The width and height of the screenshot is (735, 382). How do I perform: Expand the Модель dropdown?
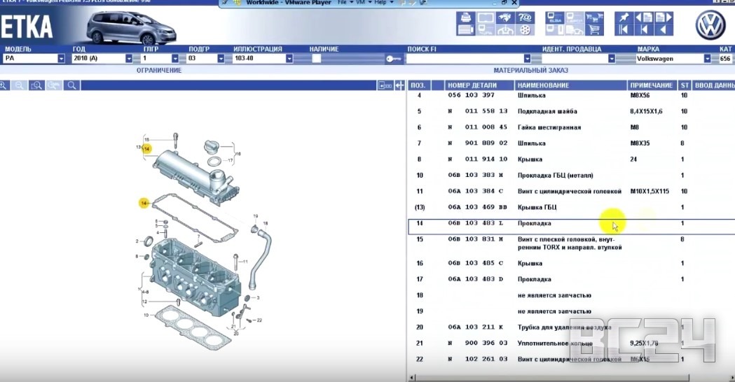click(62, 59)
